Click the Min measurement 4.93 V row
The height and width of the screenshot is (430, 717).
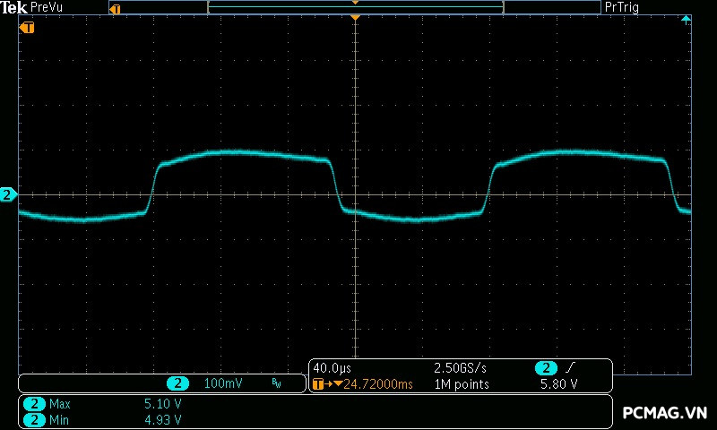(x=108, y=419)
